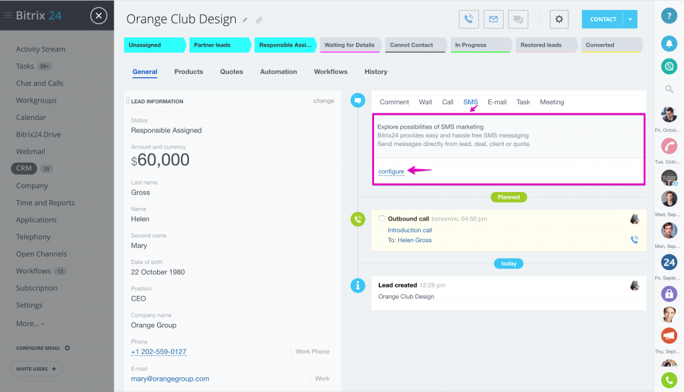Close the lead panel with the X button
Viewport: 684px width, 392px height.
[x=99, y=16]
